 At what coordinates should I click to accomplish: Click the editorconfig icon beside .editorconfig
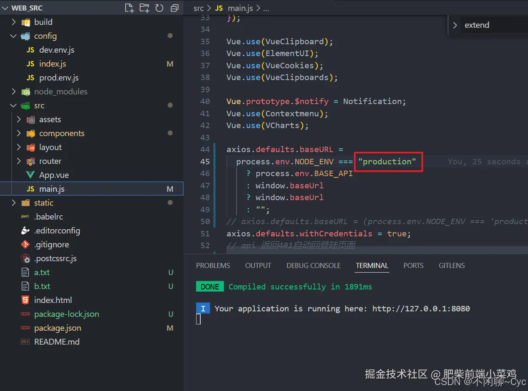click(25, 230)
